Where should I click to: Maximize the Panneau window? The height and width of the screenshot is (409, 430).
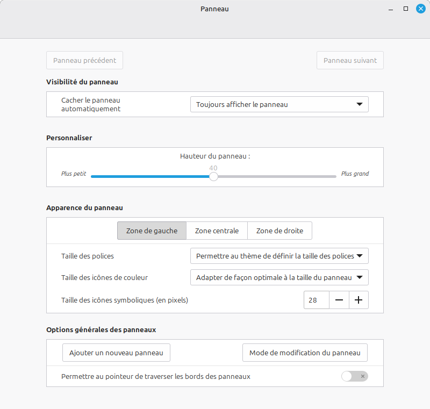pyautogui.click(x=406, y=9)
